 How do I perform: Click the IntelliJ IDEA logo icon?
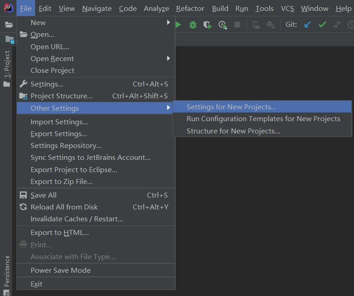pyautogui.click(x=9, y=8)
